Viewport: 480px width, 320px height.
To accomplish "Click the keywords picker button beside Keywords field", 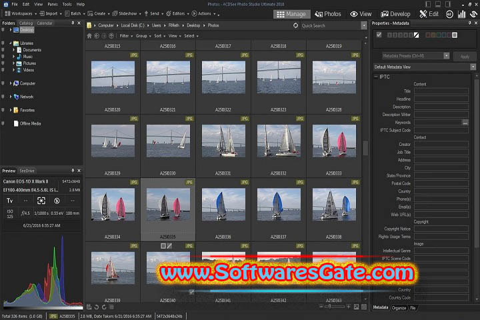I will click(465, 123).
